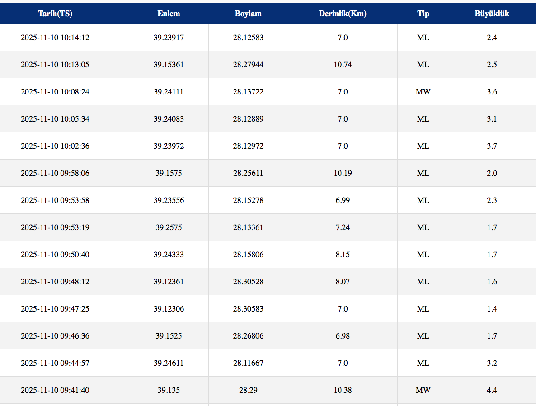This screenshot has height=406, width=536.
Task: Click the Enlem column header
Action: coord(169,14)
